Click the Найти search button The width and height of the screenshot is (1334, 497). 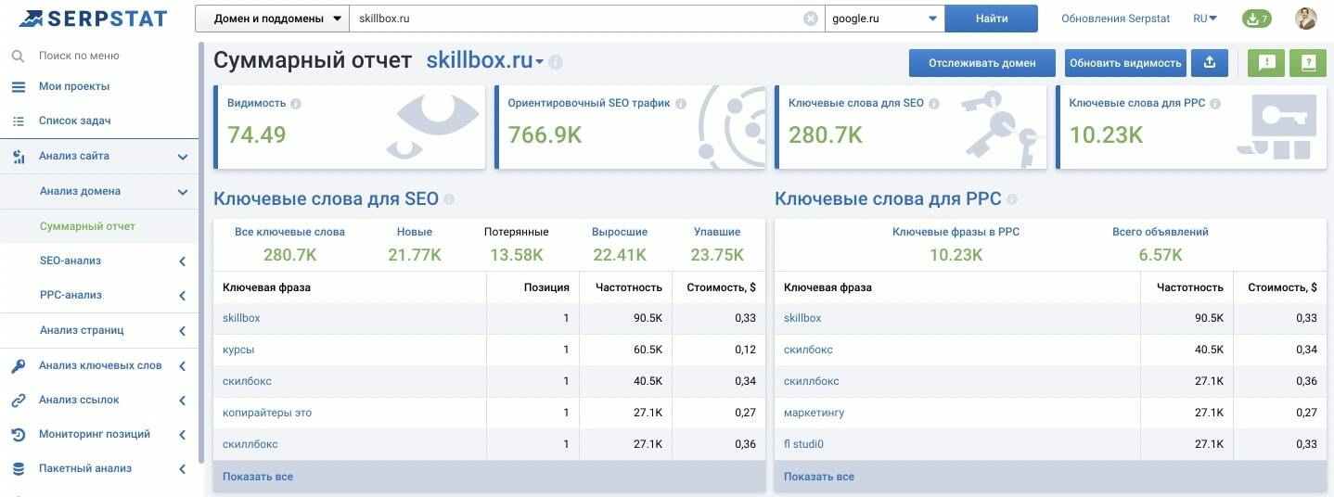(x=992, y=19)
